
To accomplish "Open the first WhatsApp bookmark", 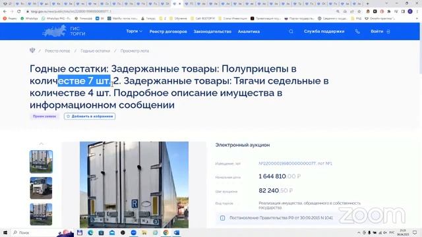I will 29,18.
